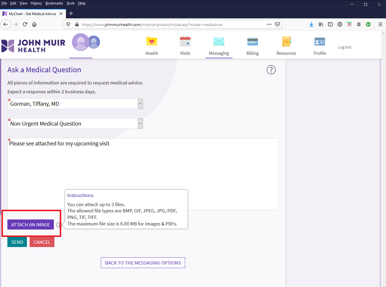
Task: Click the tracking protection shield icon
Action: tap(68, 25)
